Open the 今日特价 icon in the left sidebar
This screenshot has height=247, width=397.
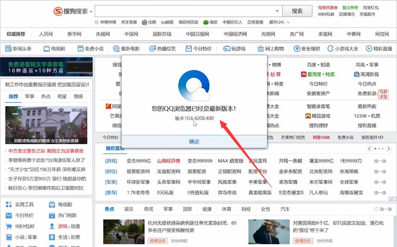(x=9, y=215)
